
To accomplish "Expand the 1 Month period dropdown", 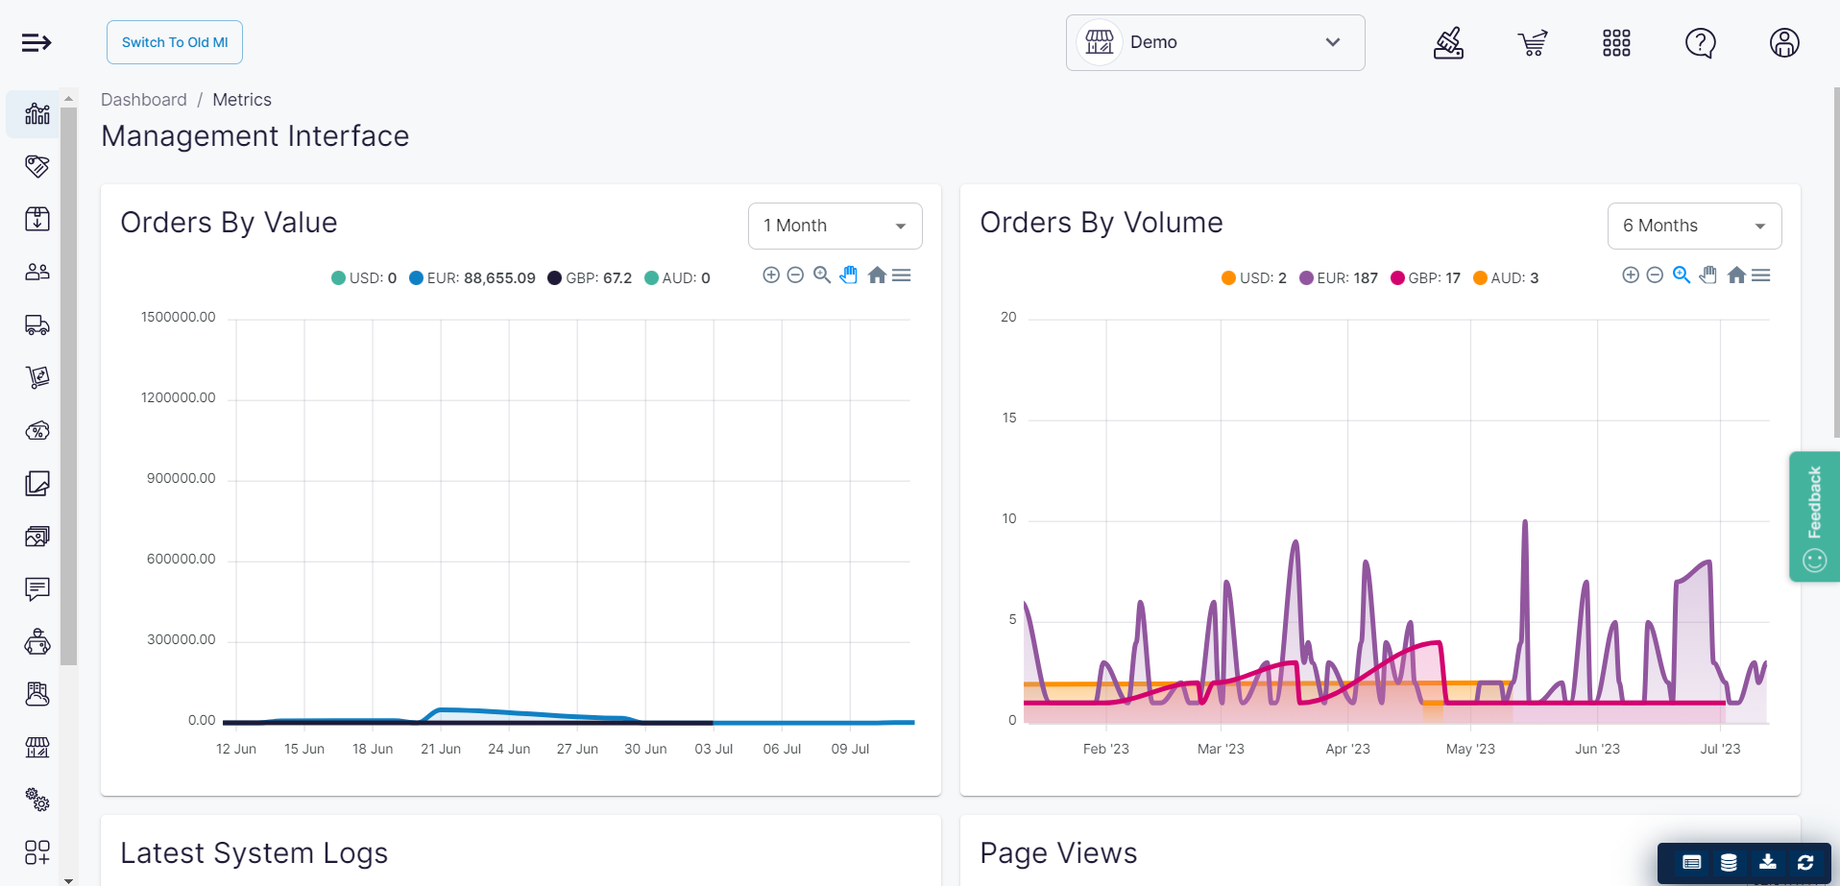I will (834, 226).
